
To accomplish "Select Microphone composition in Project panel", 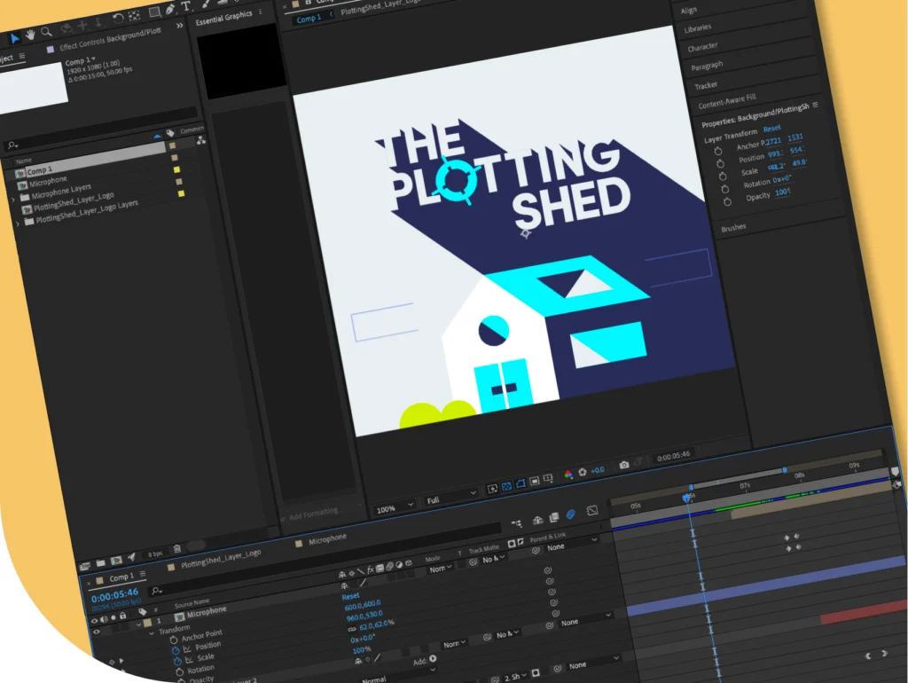I will (x=48, y=182).
